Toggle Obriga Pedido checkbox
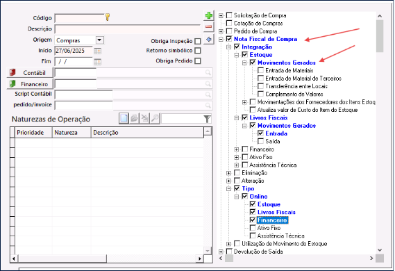This screenshot has width=395, height=271. click(x=198, y=61)
